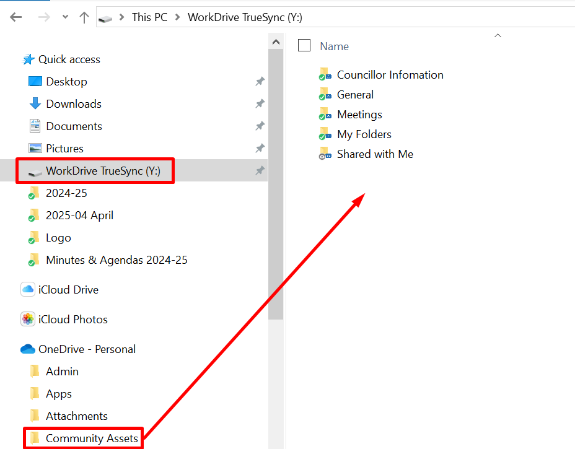
Task: Select the Councillor Infomation folder
Action: [x=390, y=75]
